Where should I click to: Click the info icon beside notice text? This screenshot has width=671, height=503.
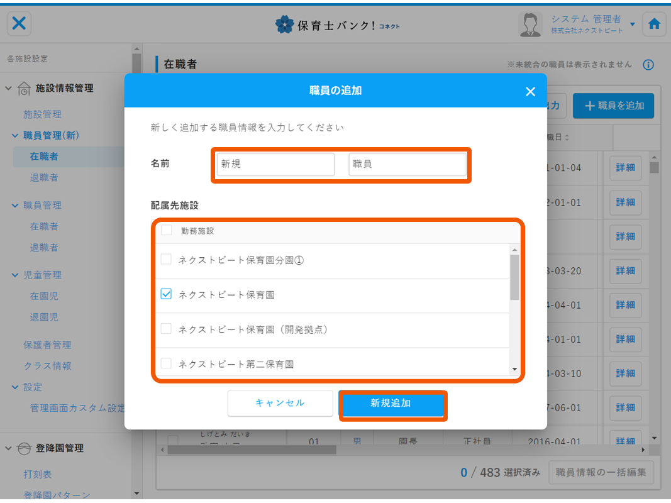(x=648, y=65)
